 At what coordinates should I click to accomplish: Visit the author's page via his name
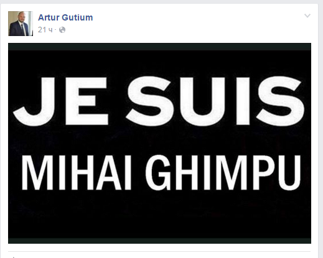(x=65, y=17)
